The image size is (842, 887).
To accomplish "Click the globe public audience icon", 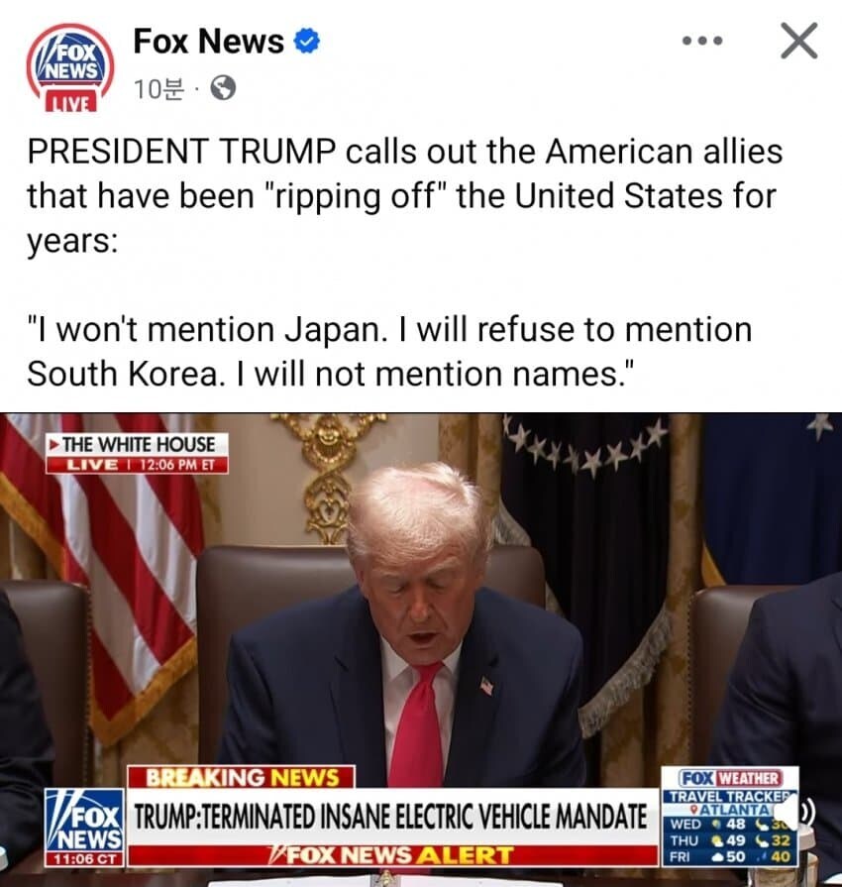I will click(x=223, y=88).
